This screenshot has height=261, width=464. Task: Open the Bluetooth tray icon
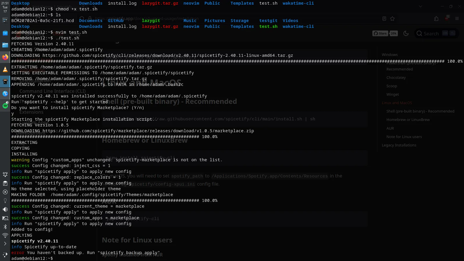pos(5,227)
